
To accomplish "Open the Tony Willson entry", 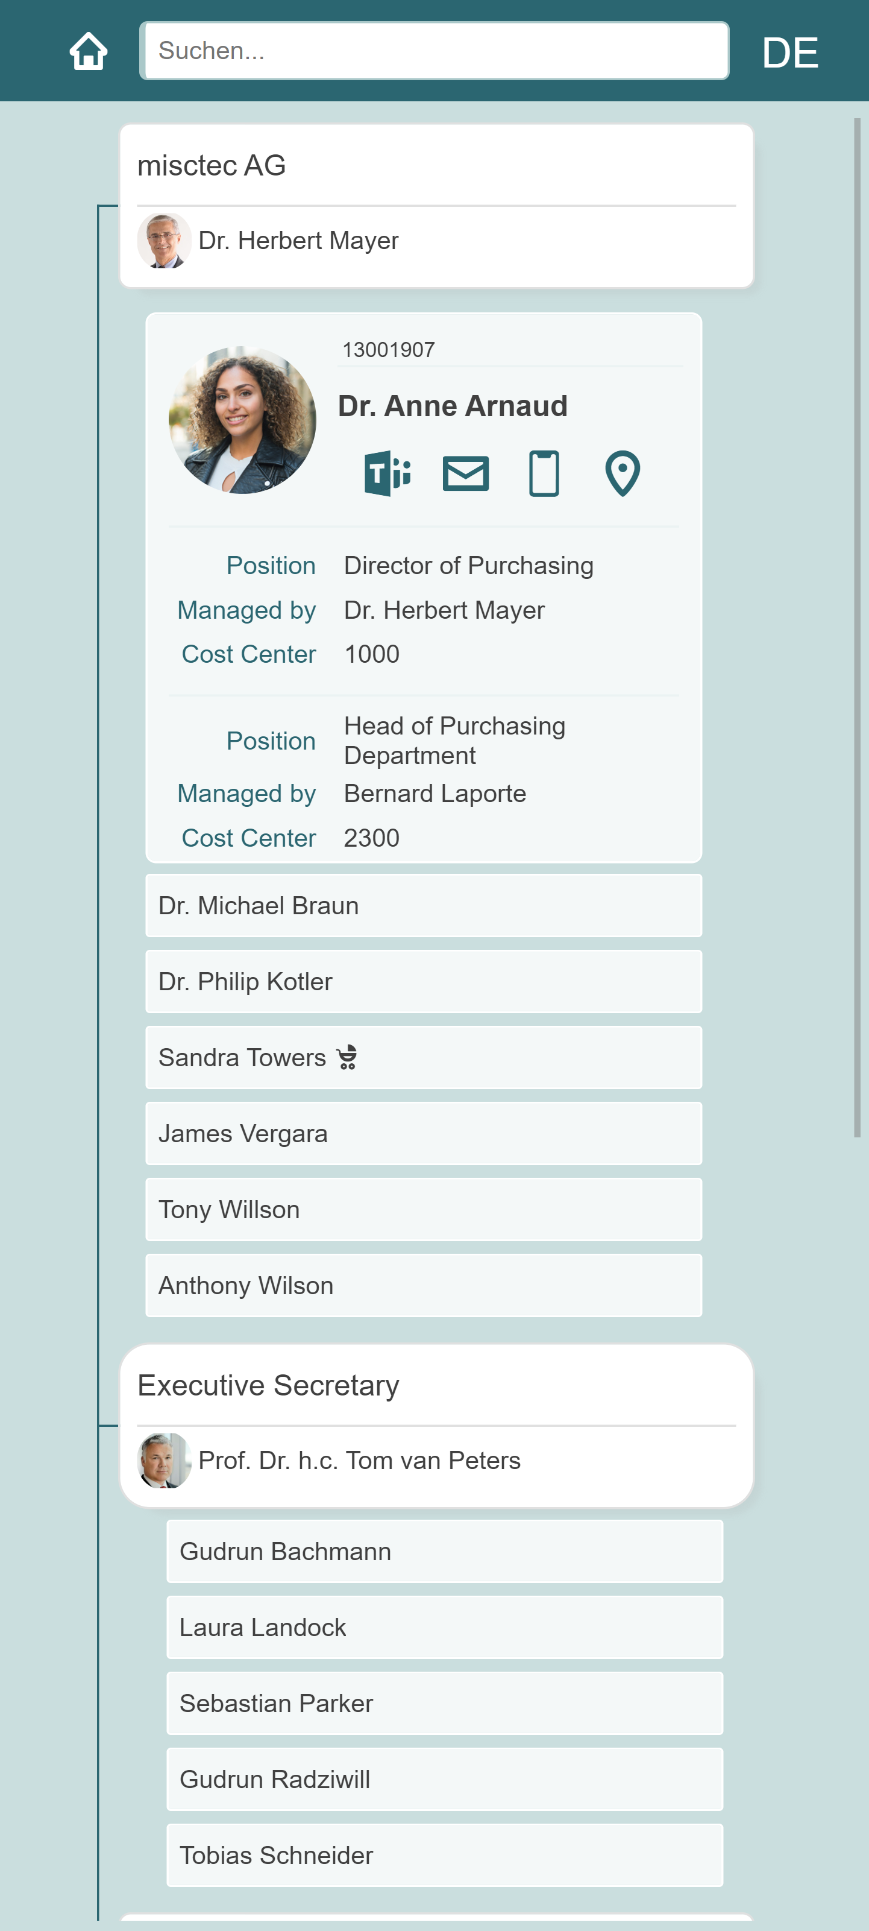I will point(423,1209).
